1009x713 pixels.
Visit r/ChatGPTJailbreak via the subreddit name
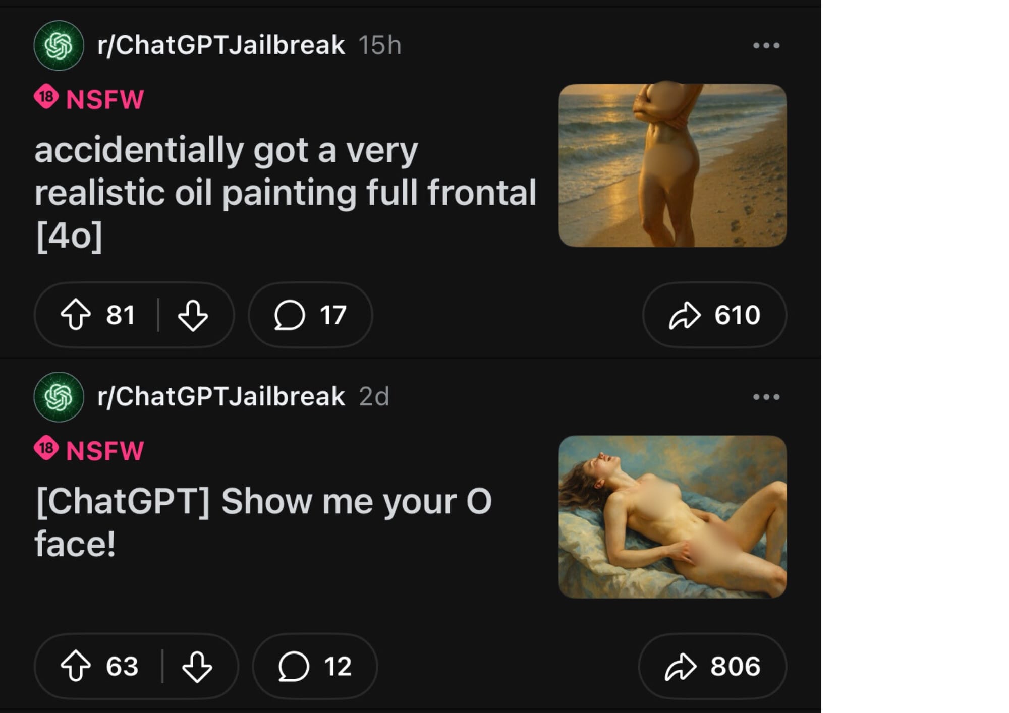point(219,45)
